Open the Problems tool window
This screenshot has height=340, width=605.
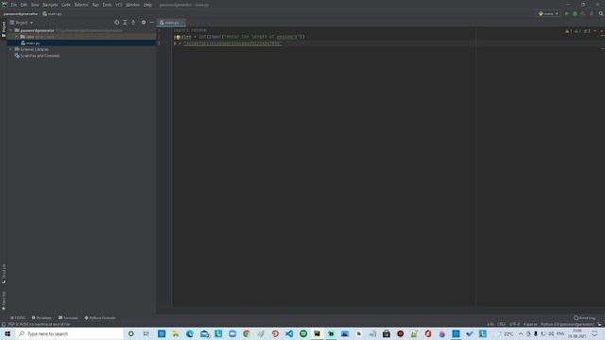click(x=42, y=317)
